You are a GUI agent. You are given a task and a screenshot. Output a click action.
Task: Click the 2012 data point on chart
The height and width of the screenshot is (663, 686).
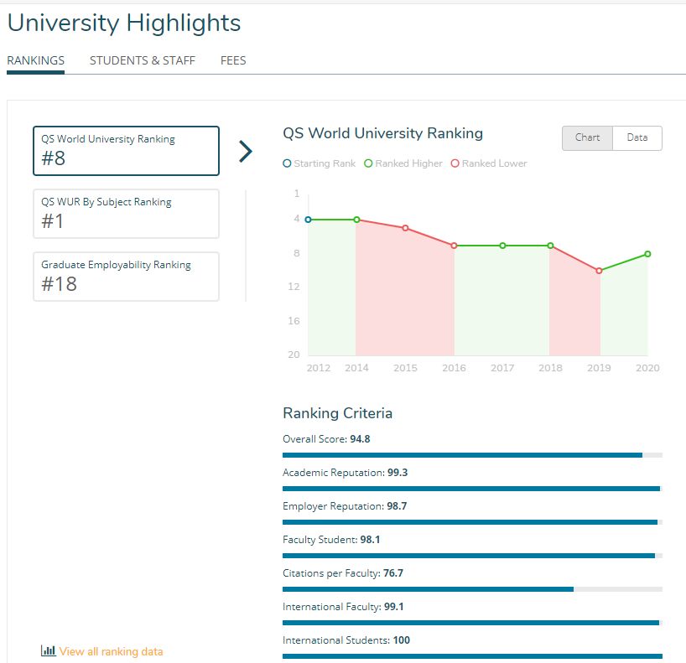[308, 220]
